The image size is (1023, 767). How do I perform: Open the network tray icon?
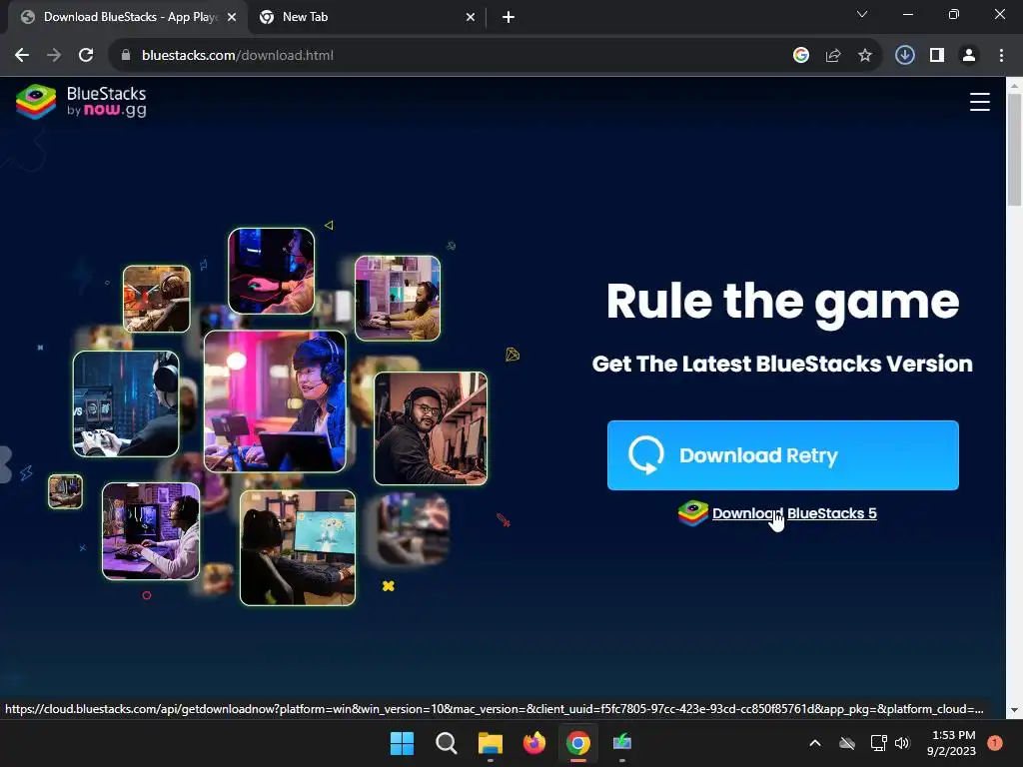click(x=879, y=743)
